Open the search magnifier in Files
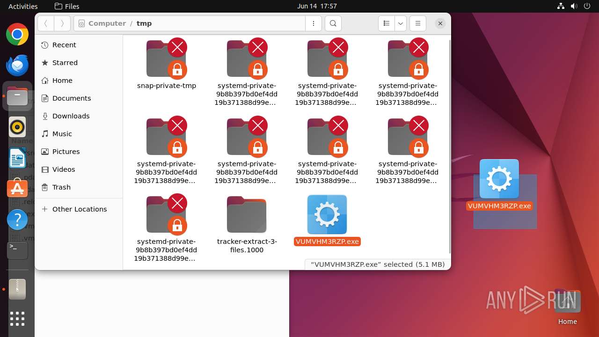 333,23
